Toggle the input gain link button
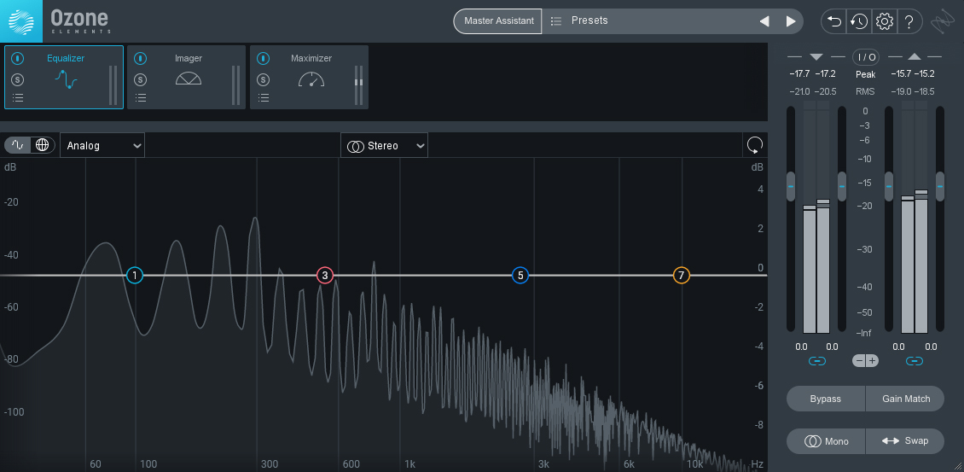964x472 pixels. click(816, 361)
